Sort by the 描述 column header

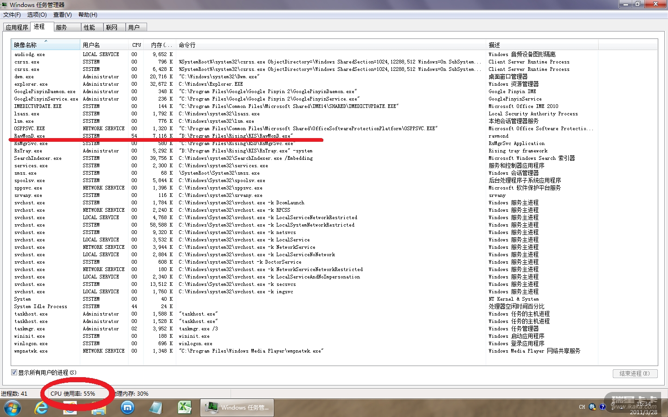point(542,45)
